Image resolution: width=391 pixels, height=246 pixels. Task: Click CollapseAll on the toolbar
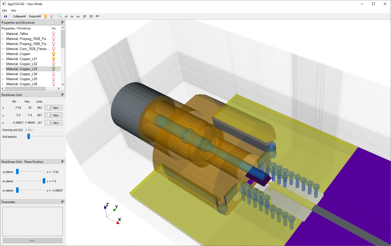19,16
